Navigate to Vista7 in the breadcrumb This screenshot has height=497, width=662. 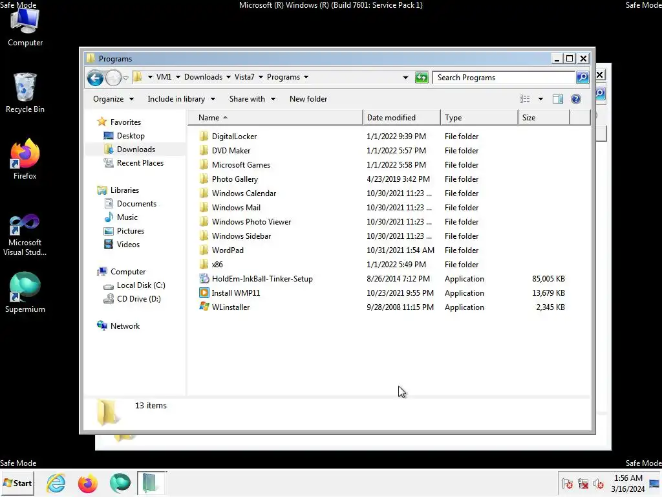point(244,77)
